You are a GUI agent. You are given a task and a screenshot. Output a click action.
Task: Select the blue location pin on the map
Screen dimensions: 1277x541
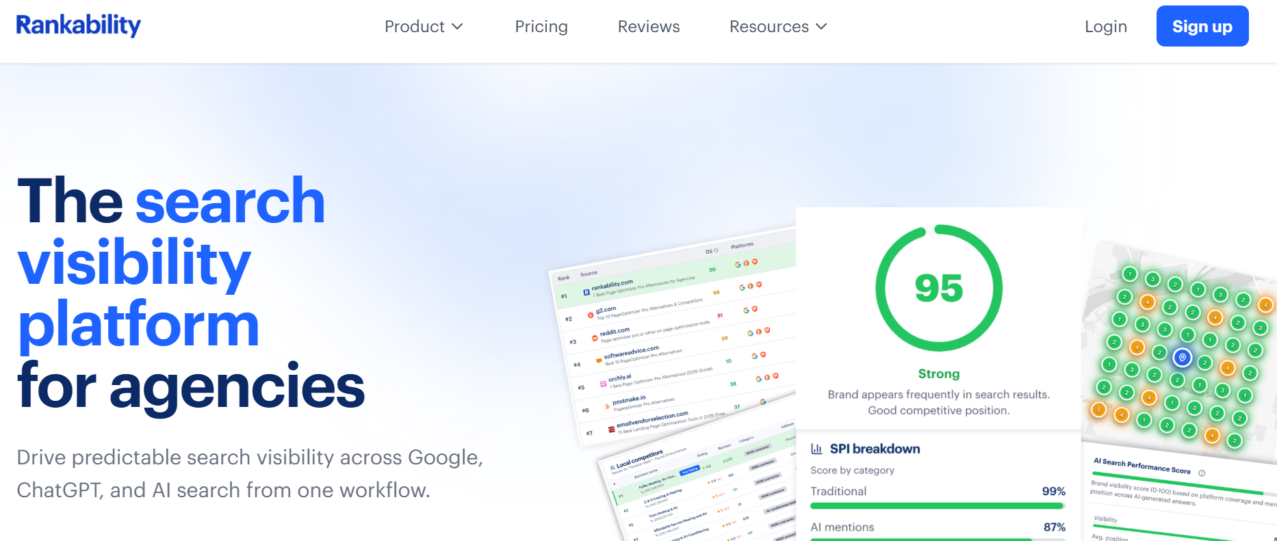(1182, 357)
